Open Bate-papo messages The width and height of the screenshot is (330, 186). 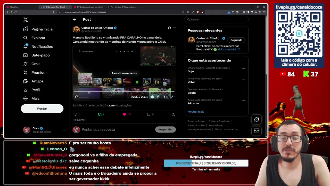coord(36,55)
